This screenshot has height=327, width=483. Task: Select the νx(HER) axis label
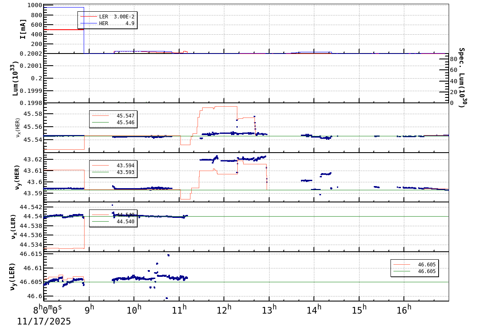point(18,128)
